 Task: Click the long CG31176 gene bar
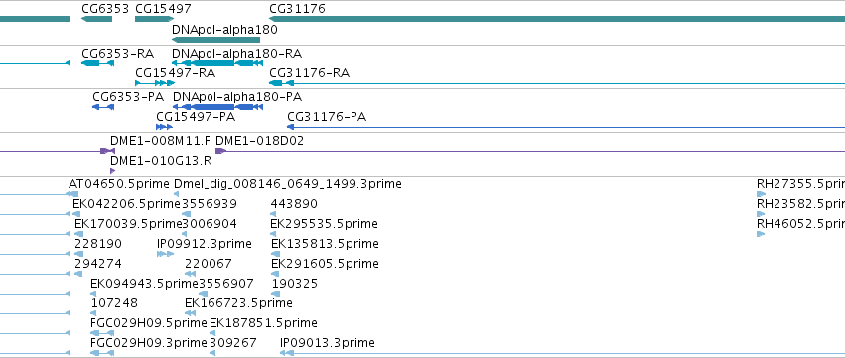click(557, 19)
